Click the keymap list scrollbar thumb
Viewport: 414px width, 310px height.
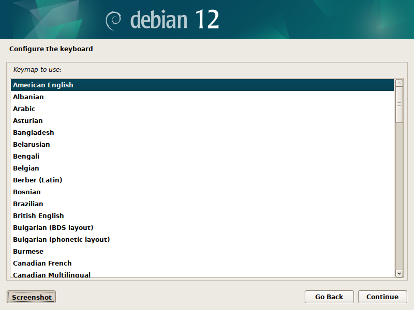[399, 105]
